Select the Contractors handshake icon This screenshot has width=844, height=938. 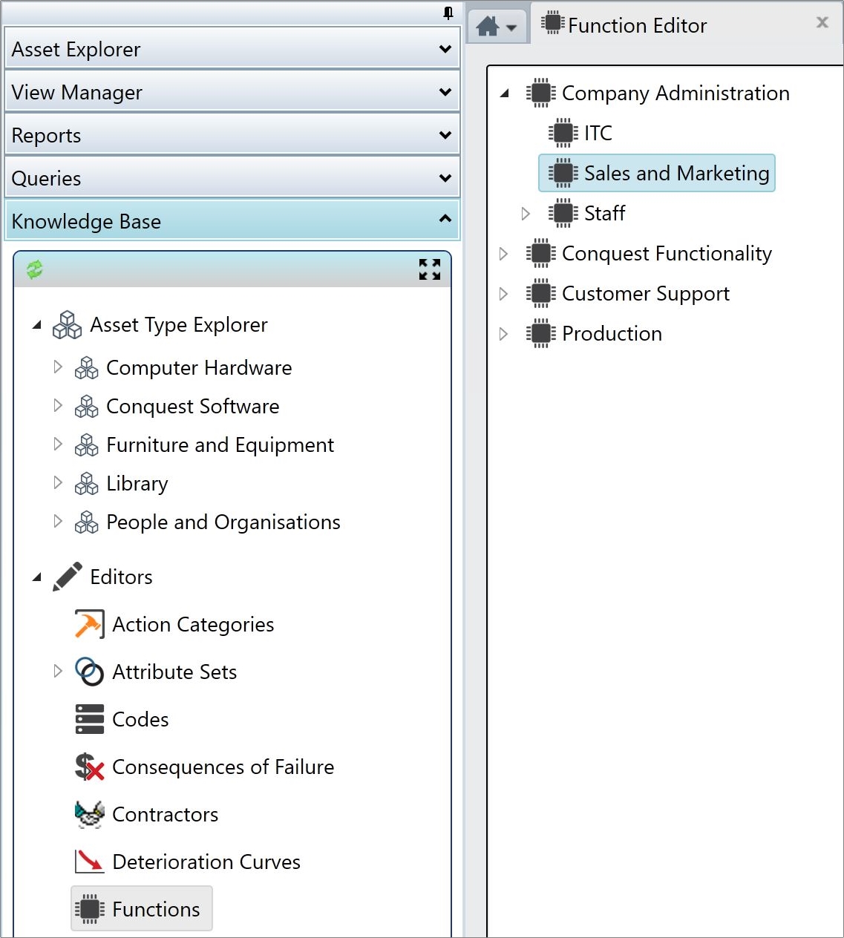[89, 814]
